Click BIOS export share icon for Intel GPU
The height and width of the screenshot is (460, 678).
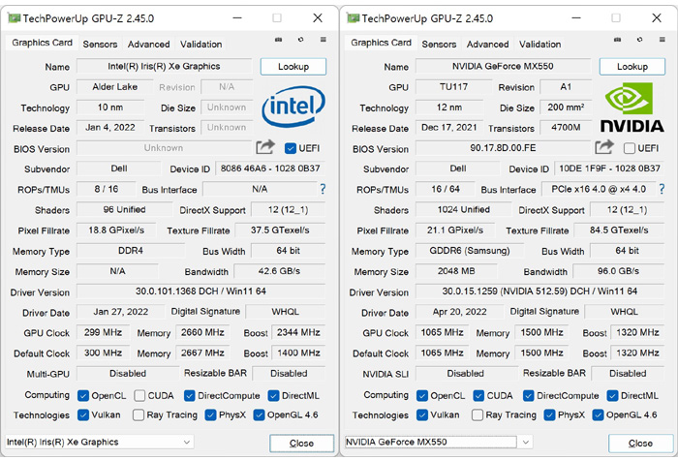pyautogui.click(x=265, y=147)
